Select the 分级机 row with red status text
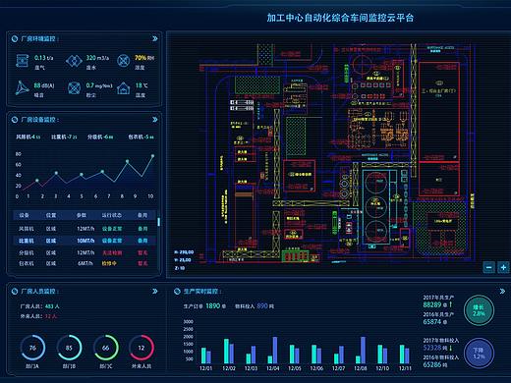 click(x=85, y=252)
